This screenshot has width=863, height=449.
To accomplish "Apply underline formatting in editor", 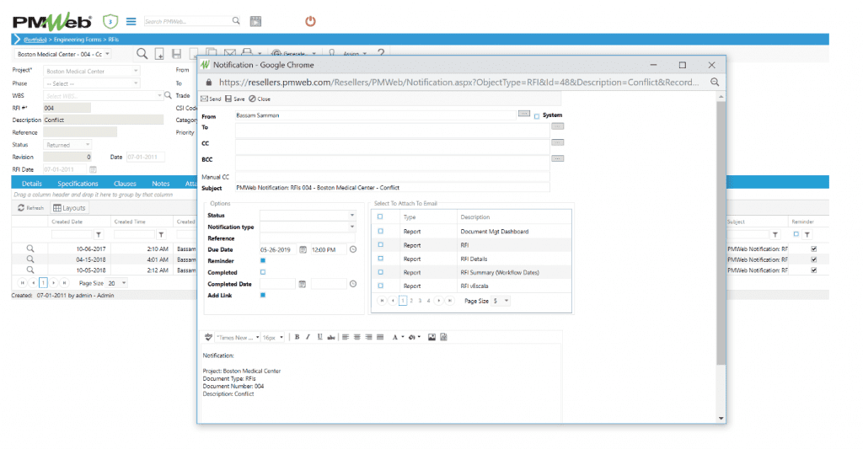I will [x=319, y=337].
